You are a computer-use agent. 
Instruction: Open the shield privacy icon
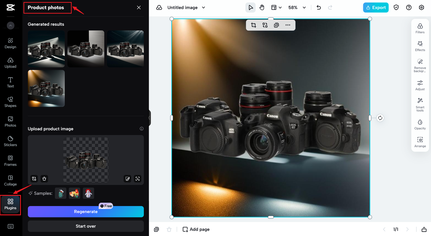(396, 7)
